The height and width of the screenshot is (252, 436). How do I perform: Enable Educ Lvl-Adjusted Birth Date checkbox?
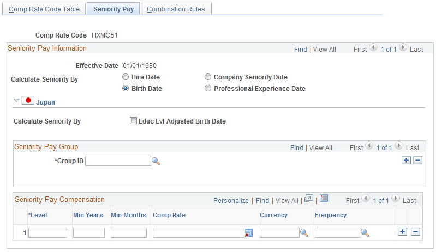click(x=133, y=121)
